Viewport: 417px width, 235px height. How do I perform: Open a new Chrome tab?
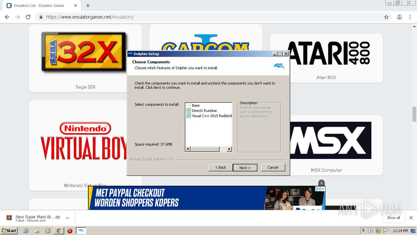[88, 6]
